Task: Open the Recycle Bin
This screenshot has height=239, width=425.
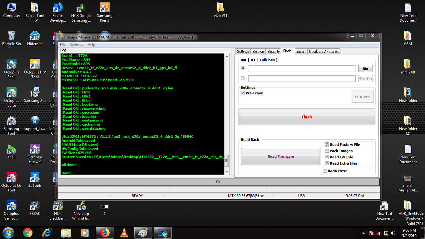Action: pyautogui.click(x=12, y=38)
